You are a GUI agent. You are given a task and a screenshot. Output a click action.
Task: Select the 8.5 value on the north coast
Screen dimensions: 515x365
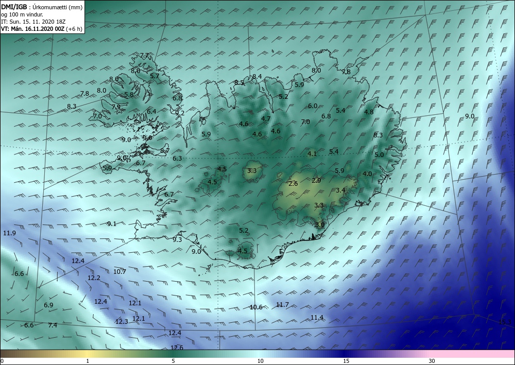(x=239, y=83)
